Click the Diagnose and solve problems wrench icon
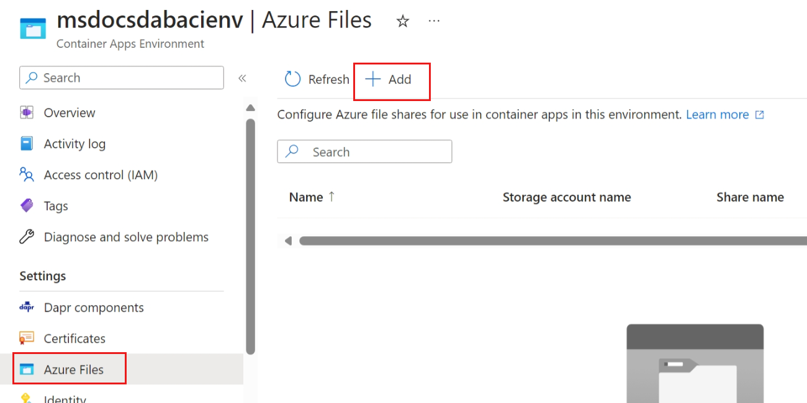Screen dimensions: 807x403 [x=27, y=237]
